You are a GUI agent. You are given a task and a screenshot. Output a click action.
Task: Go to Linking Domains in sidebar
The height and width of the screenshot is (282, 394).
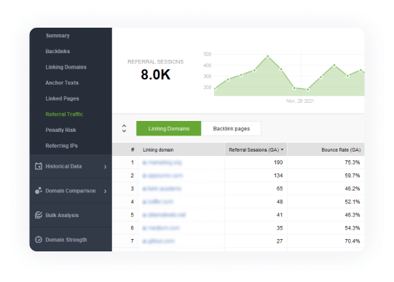(66, 67)
